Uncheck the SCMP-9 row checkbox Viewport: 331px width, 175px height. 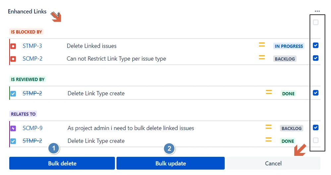[x=316, y=127]
